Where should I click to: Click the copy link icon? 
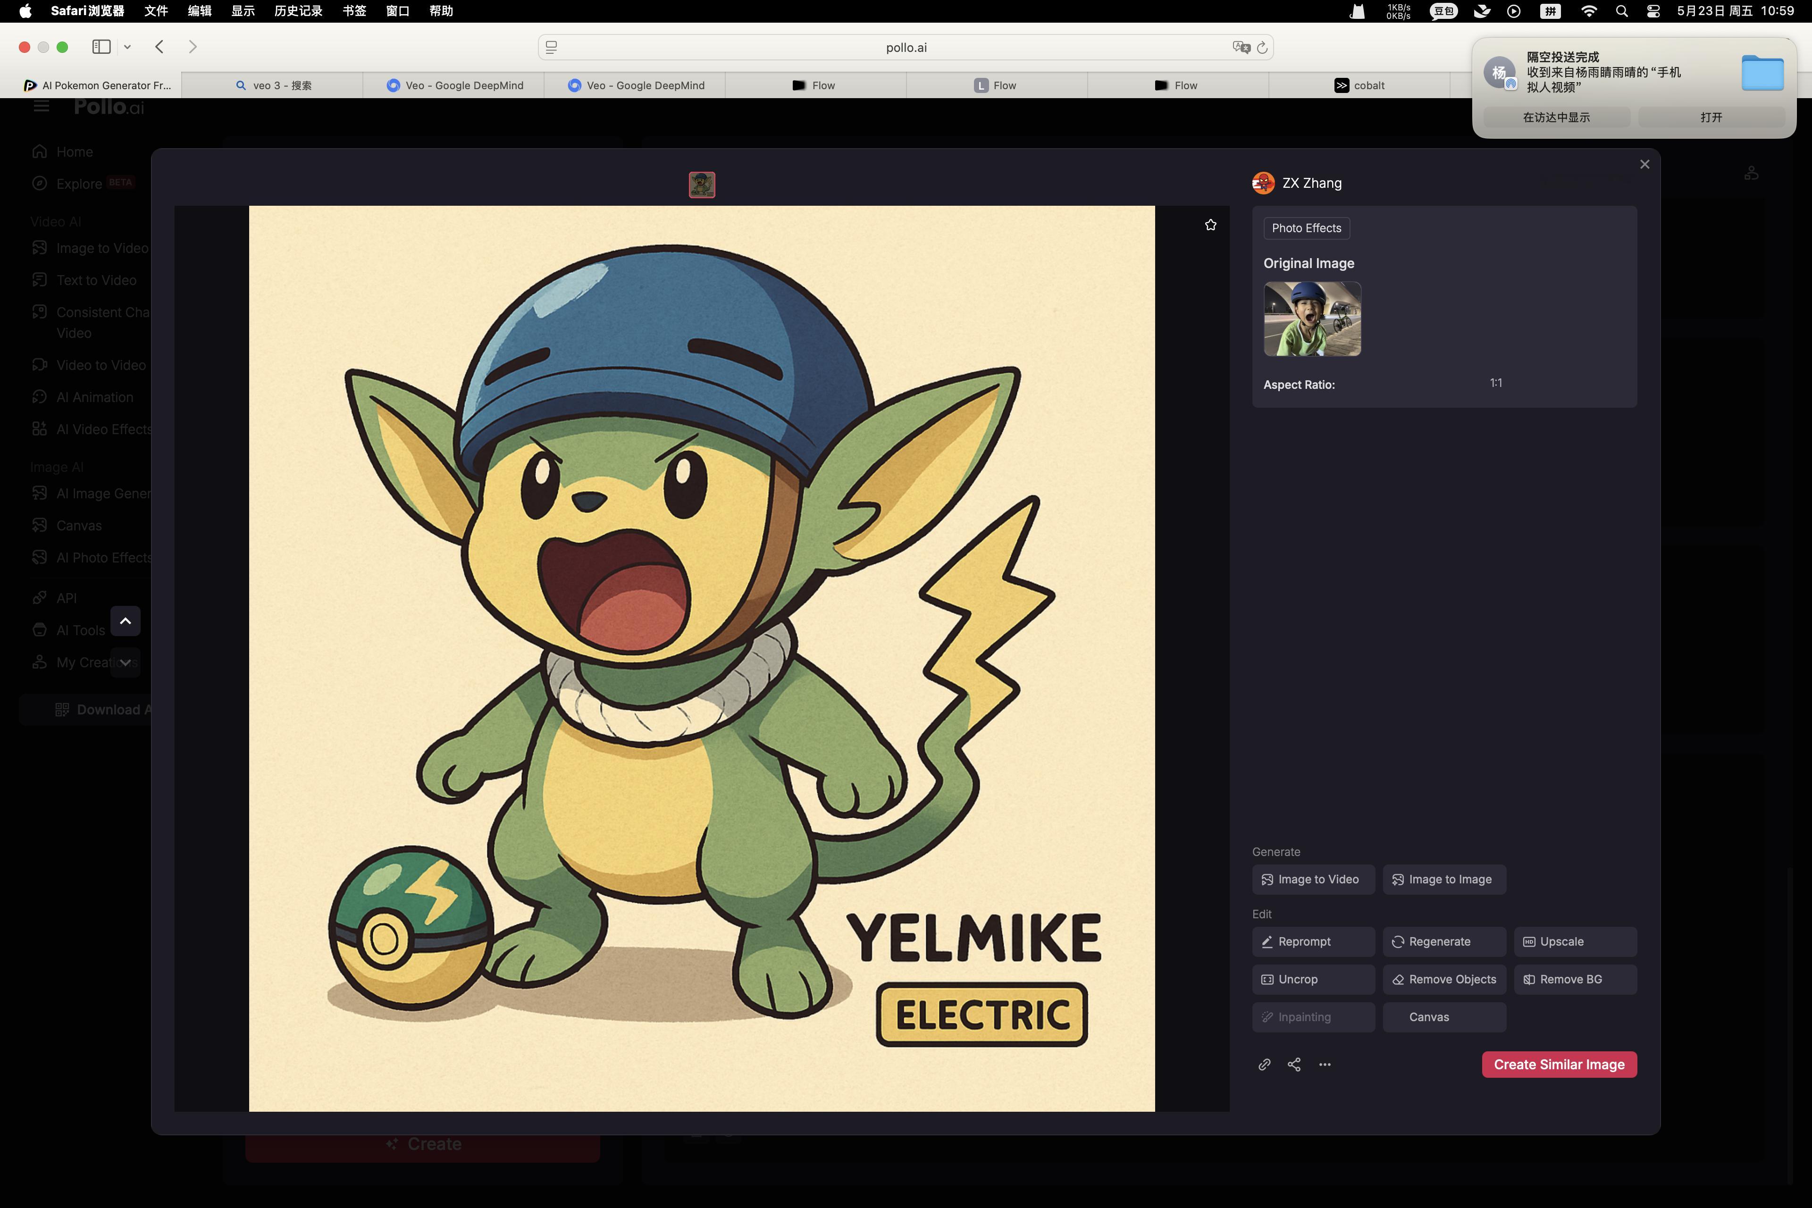(x=1264, y=1064)
